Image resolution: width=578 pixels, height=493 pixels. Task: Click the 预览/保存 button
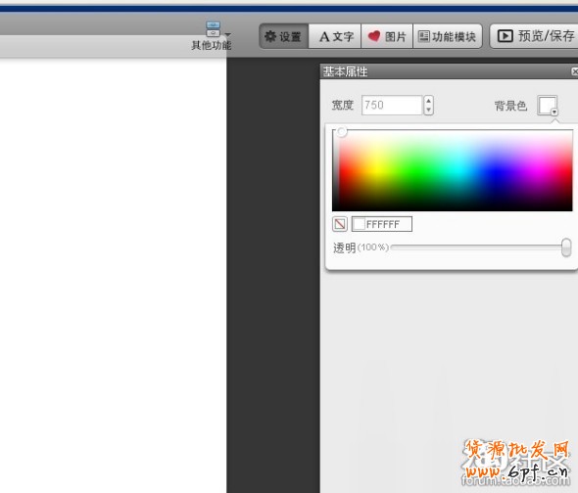pos(535,36)
